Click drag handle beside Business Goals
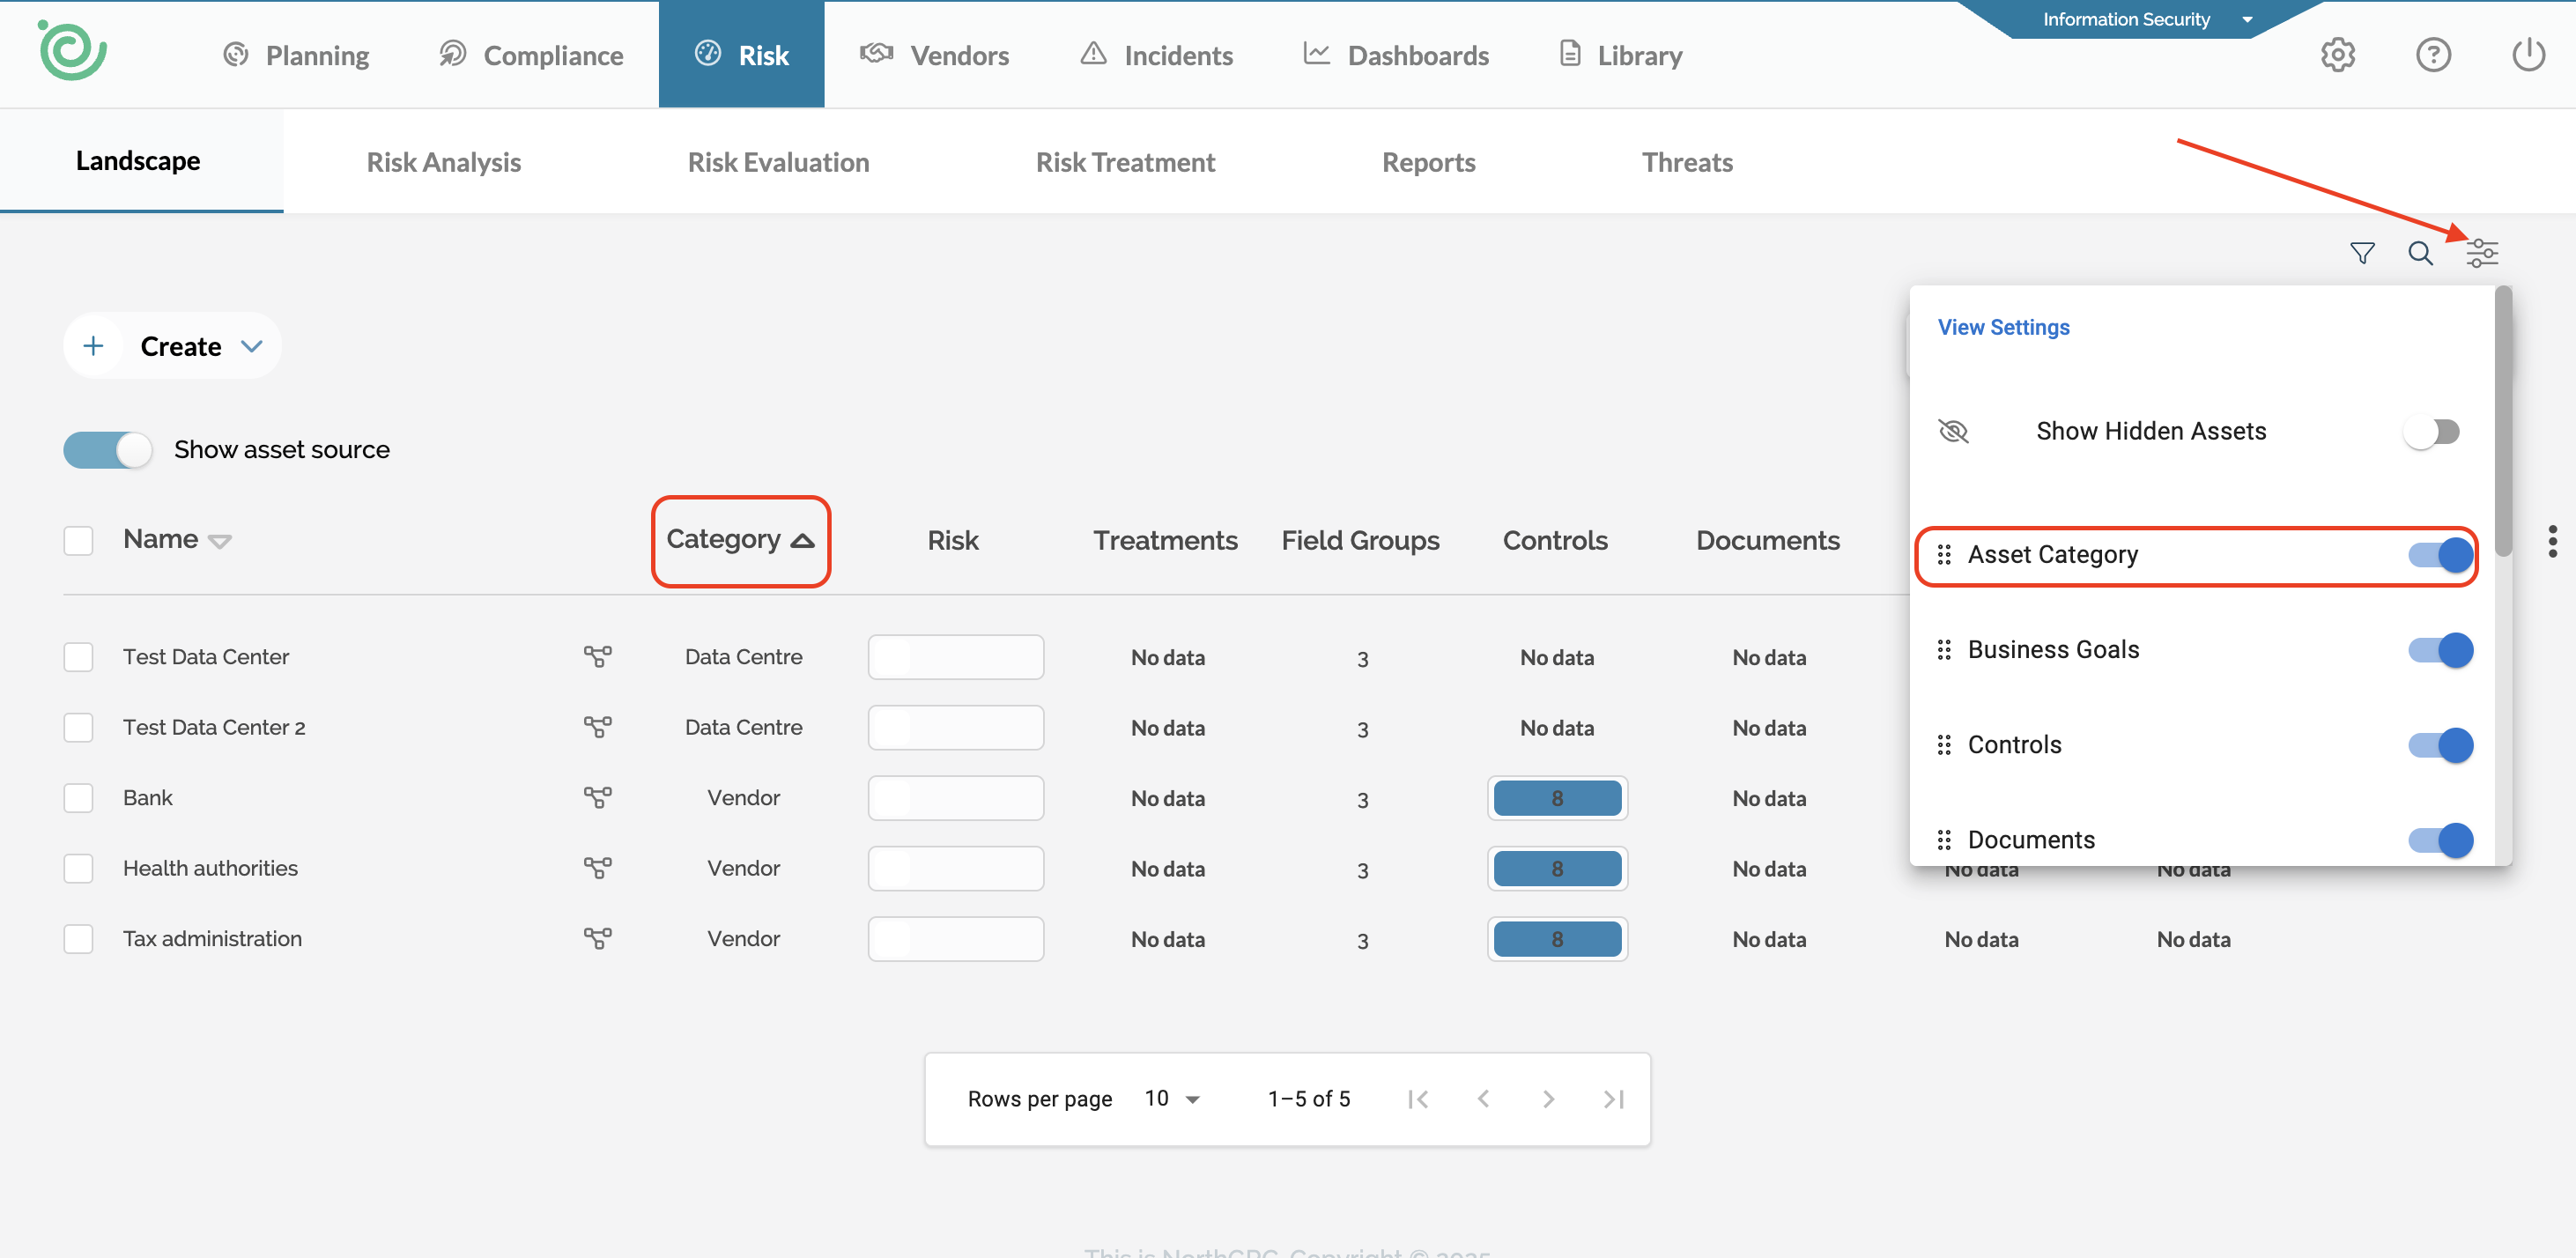 [1943, 650]
